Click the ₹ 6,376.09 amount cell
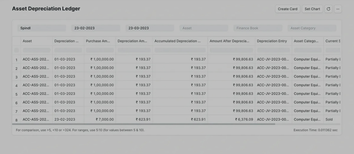Screen dimensions: 354x154 (x=244, y=119)
